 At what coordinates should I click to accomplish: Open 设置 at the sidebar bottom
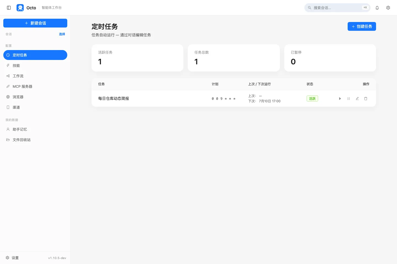12,258
